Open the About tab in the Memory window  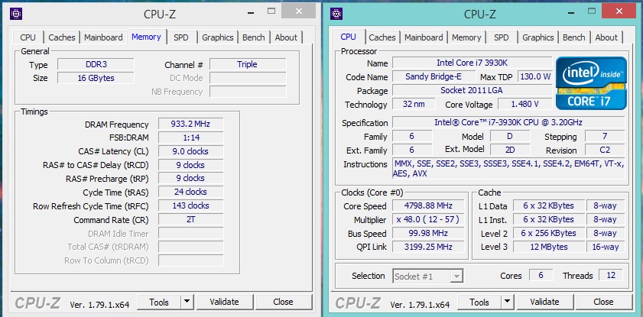(286, 37)
